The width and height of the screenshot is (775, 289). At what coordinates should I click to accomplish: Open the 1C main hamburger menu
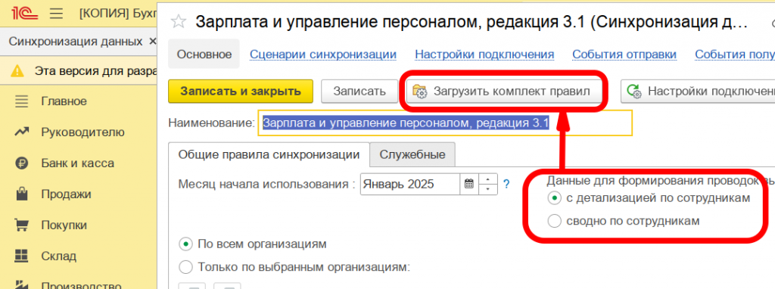(x=56, y=14)
